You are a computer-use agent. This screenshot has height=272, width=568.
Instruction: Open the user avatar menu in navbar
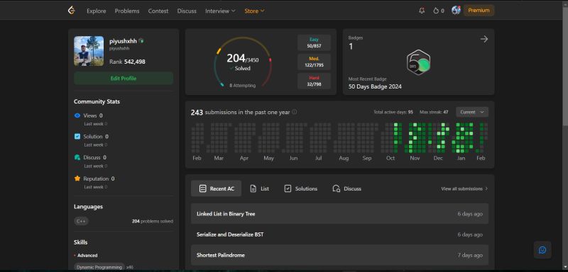[456, 11]
